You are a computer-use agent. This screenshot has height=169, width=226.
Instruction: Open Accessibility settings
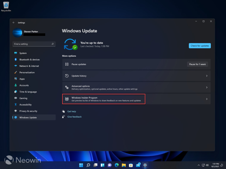(34, 105)
